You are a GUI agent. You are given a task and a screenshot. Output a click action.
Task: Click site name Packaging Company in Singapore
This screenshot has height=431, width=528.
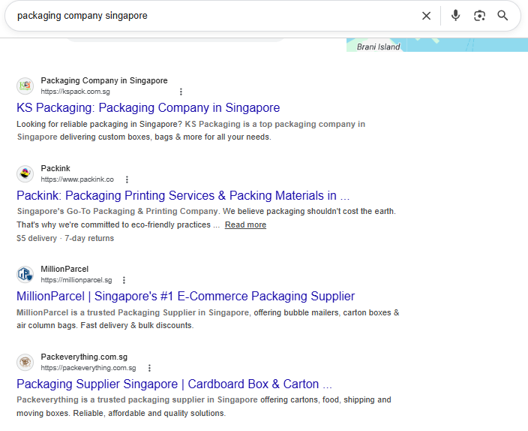[104, 80]
